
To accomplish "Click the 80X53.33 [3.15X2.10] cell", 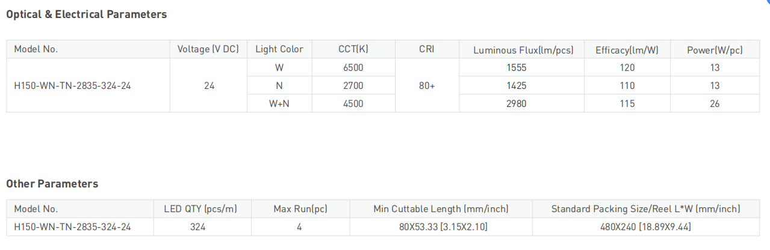I will (x=441, y=227).
